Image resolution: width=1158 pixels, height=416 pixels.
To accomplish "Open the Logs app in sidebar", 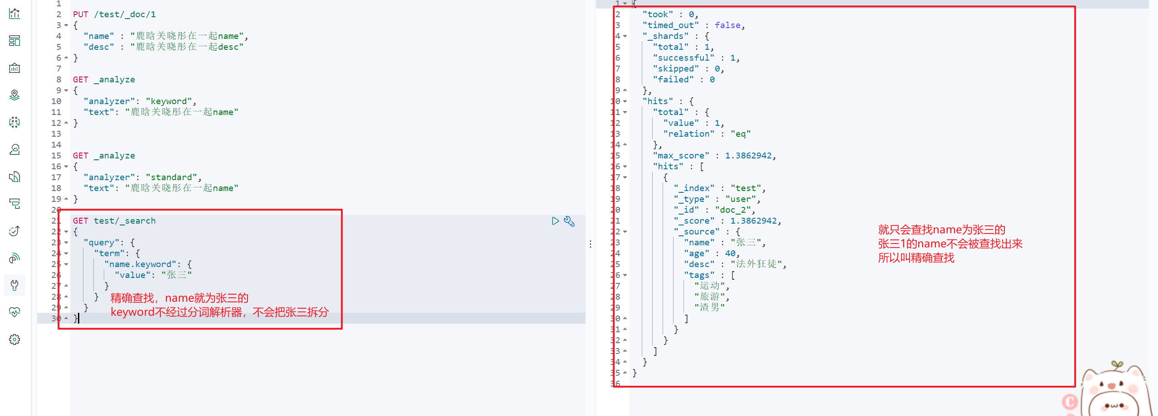I will (15, 177).
